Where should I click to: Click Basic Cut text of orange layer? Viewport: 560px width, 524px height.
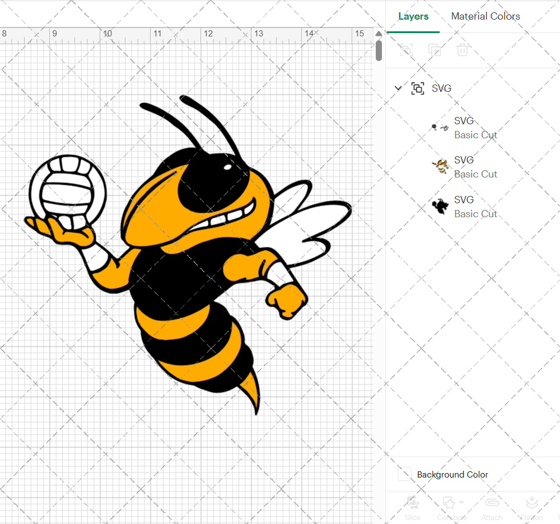click(475, 174)
